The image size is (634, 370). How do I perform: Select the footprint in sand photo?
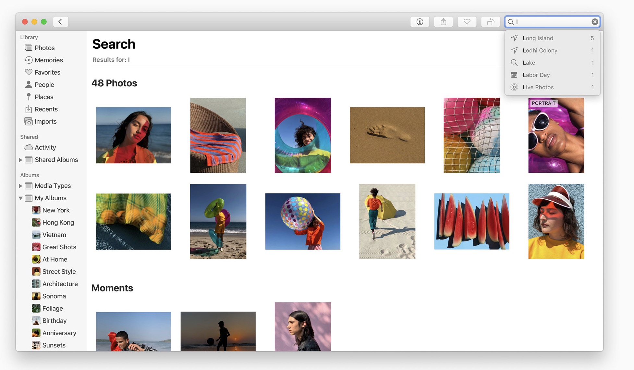pyautogui.click(x=387, y=135)
